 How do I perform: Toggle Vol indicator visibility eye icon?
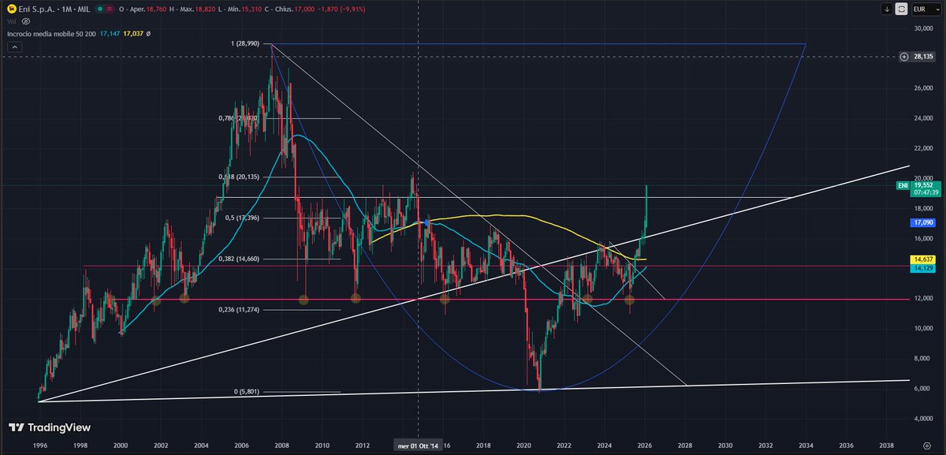click(26, 21)
